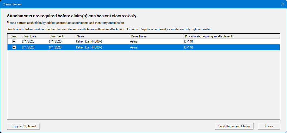Screen dimensions: 287x133
Task: Click Aetna payer in the highlighted row
Action: click(x=134, y=47)
